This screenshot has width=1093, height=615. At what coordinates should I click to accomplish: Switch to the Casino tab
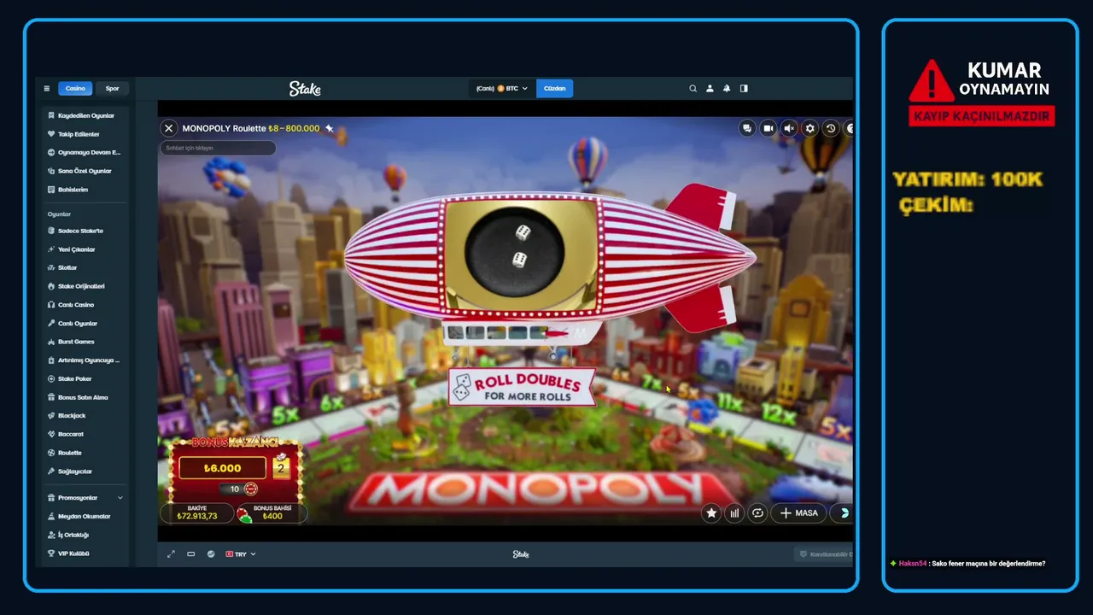click(x=75, y=88)
